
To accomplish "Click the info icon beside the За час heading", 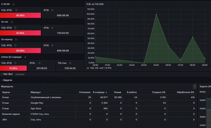I will 12,22.
